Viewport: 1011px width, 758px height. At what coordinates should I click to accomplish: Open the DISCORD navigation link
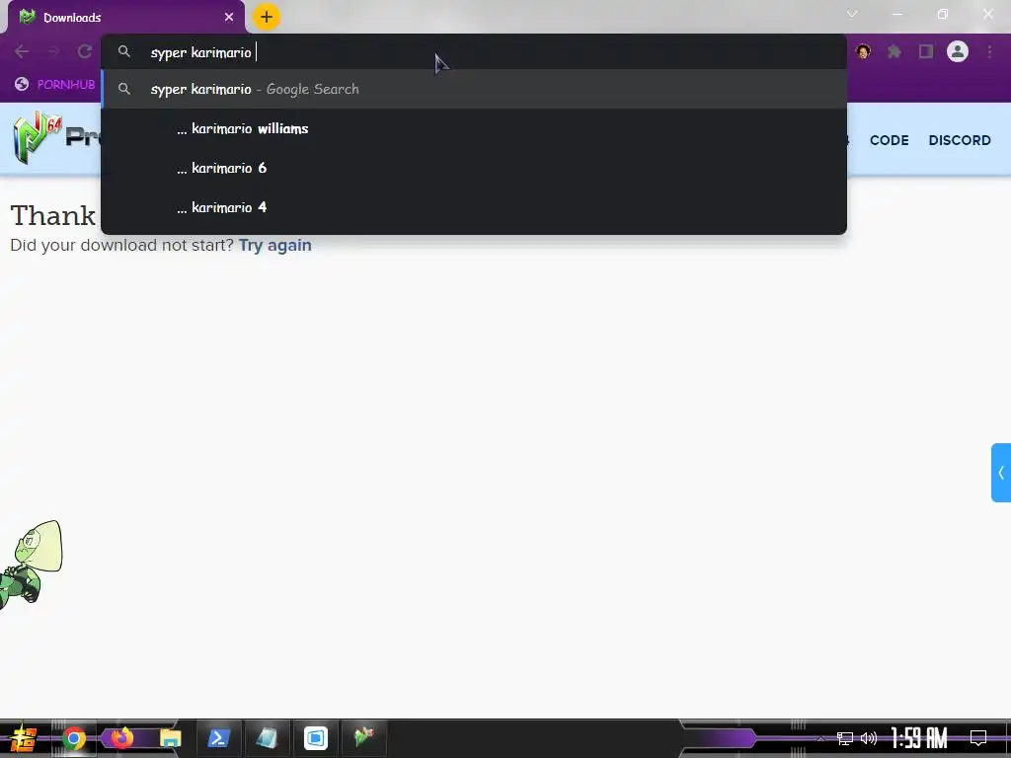tap(960, 140)
